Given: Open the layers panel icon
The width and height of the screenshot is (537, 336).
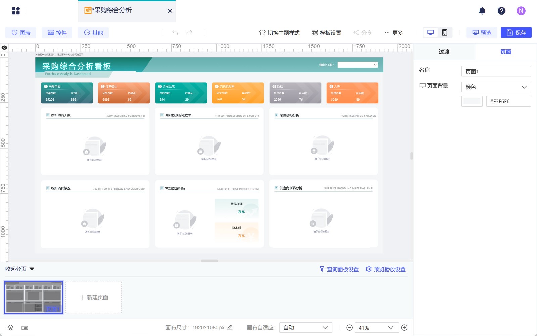Looking at the screenshot, I should 11,328.
